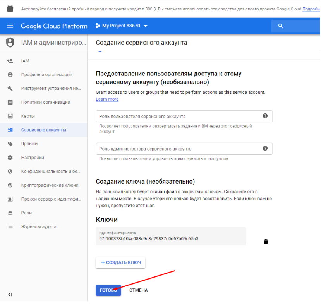Open Конфиденциальность и бе... menu item

coord(51,171)
